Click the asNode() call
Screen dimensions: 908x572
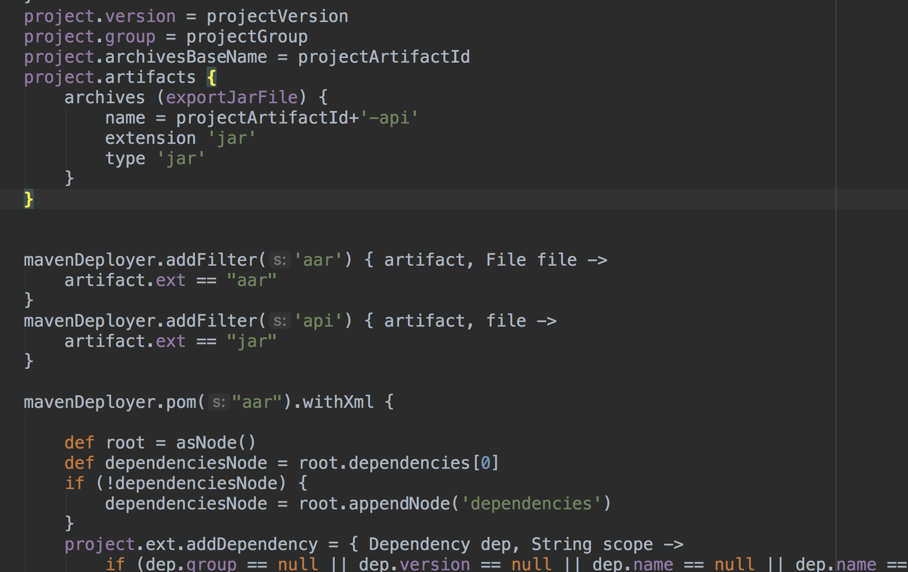[x=216, y=443]
